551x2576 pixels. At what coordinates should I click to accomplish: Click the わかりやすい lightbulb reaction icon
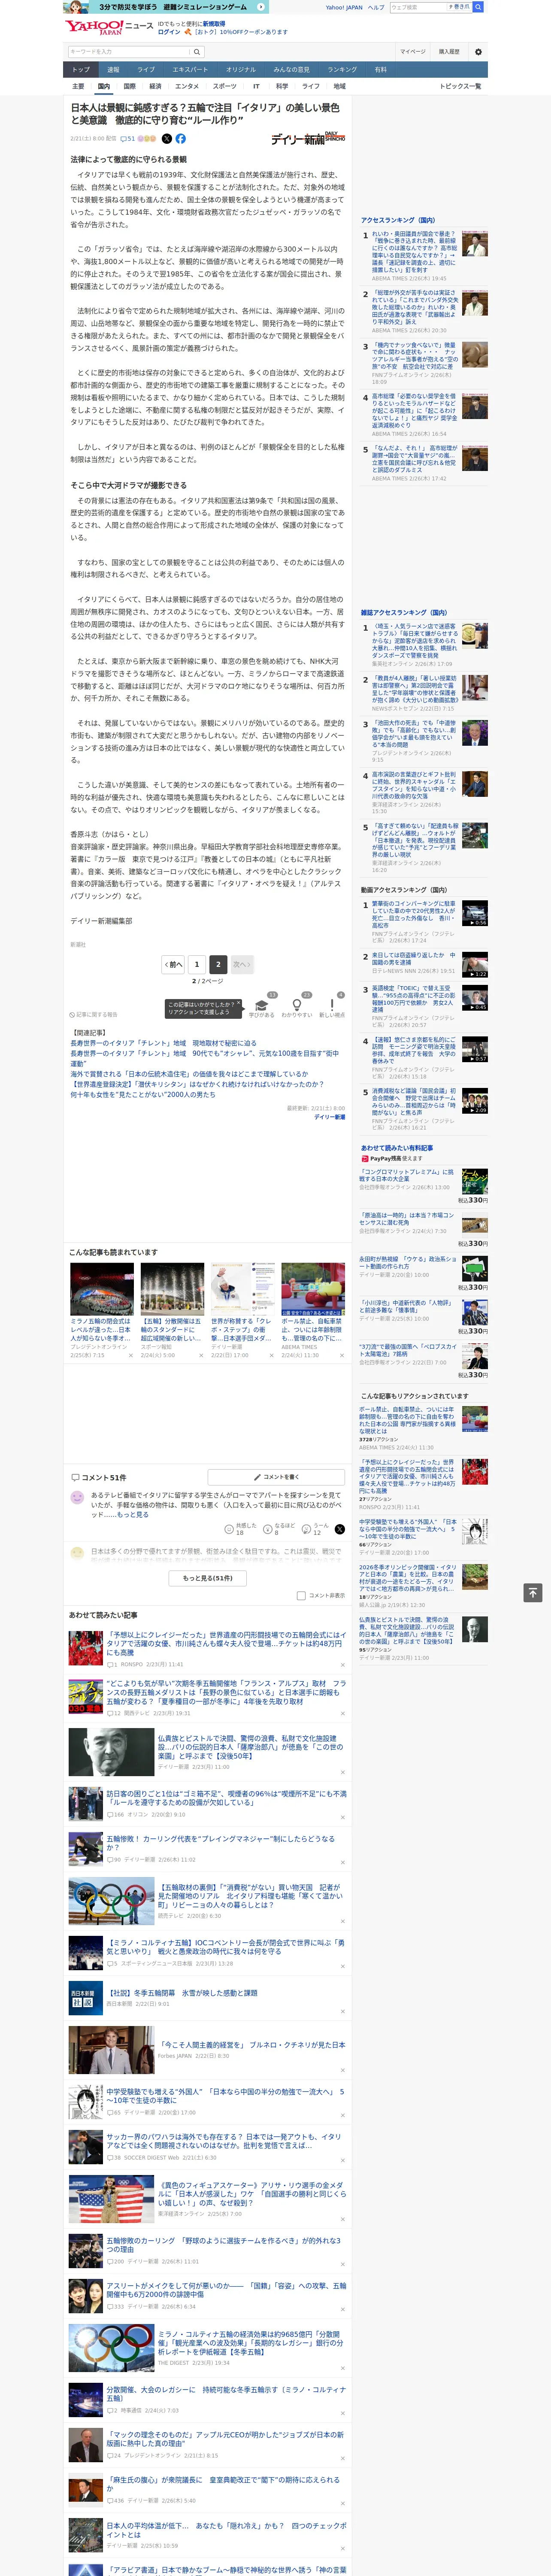(297, 1004)
